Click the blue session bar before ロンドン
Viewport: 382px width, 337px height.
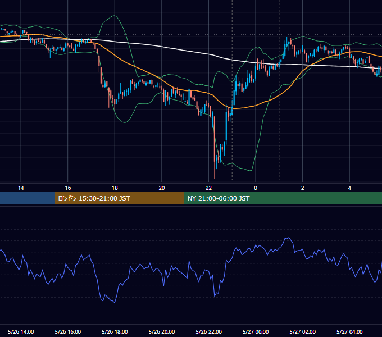(x=28, y=198)
